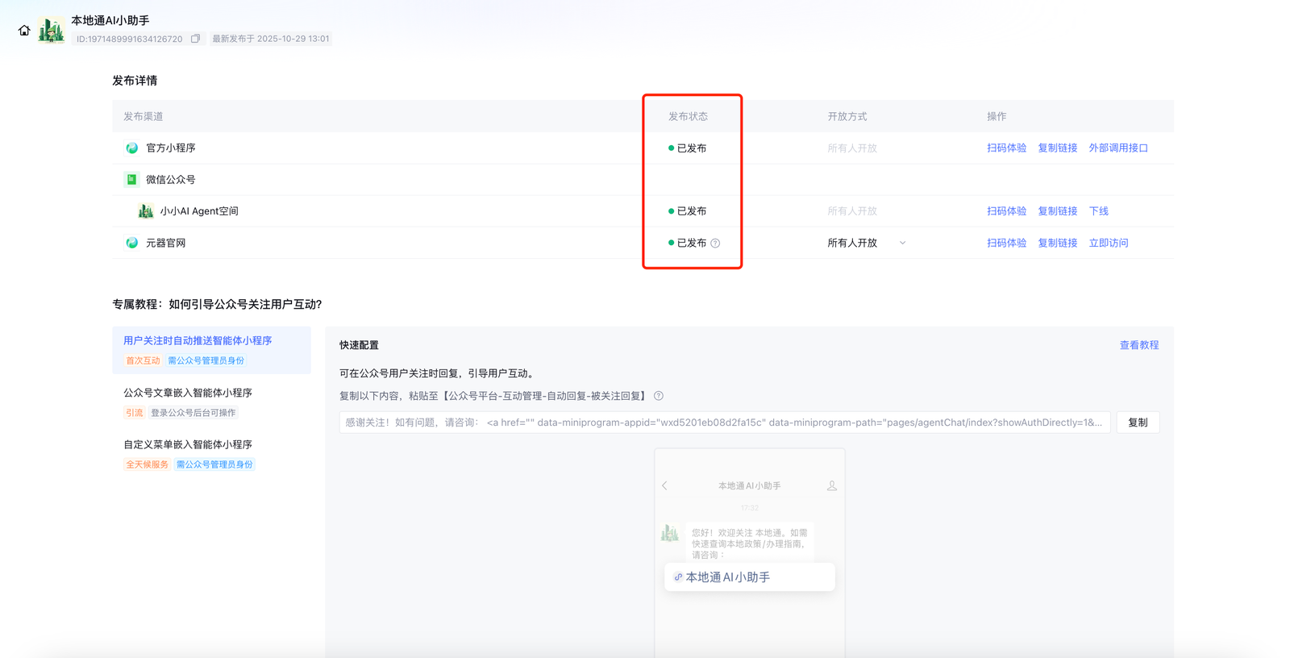Click help icon next to 元器官网 已发布 status
This screenshot has height=658, width=1290.
click(x=715, y=244)
